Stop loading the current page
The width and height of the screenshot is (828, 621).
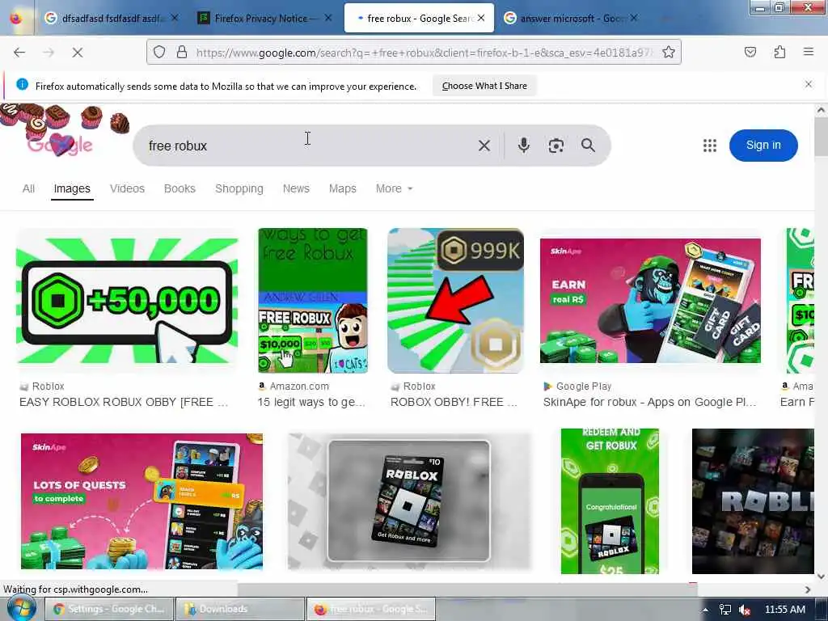click(x=77, y=53)
